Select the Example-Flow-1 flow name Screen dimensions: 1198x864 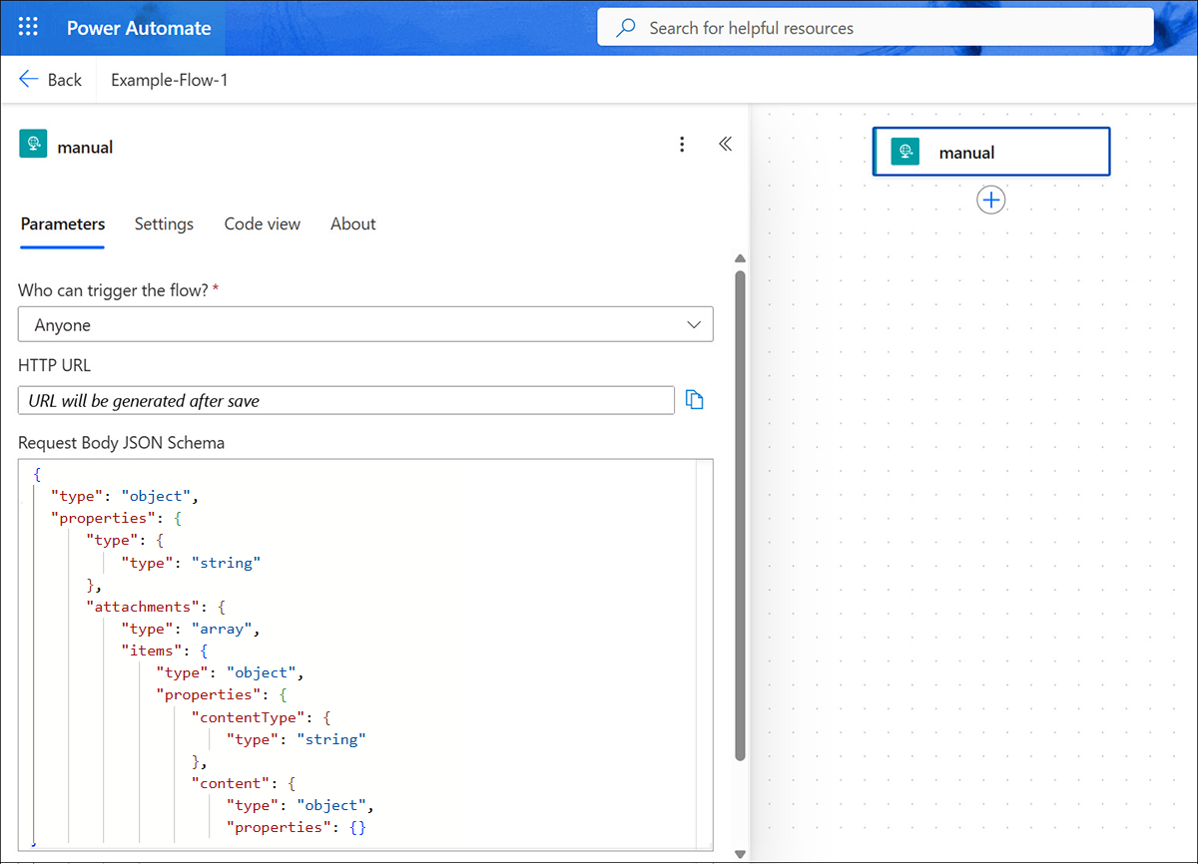pos(168,80)
